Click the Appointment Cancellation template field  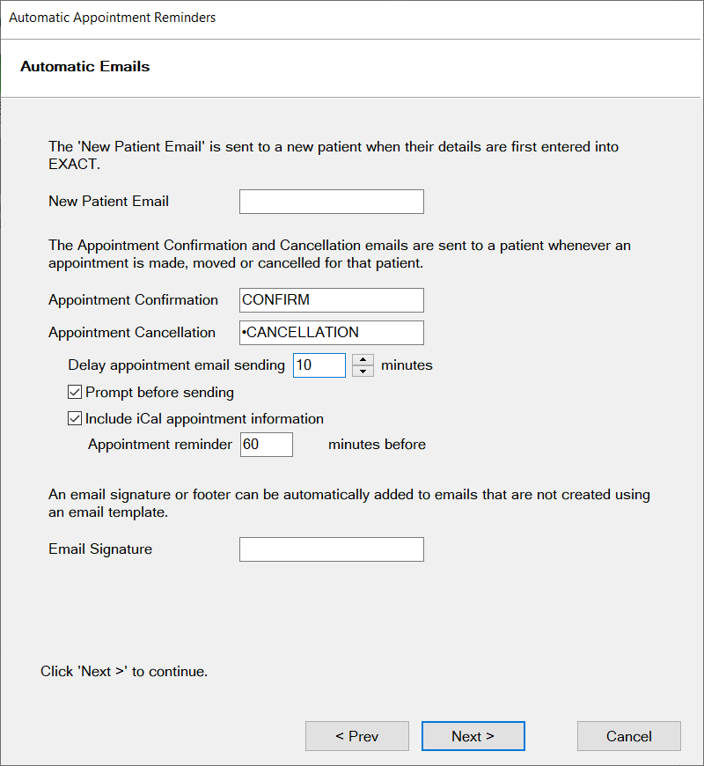(332, 333)
